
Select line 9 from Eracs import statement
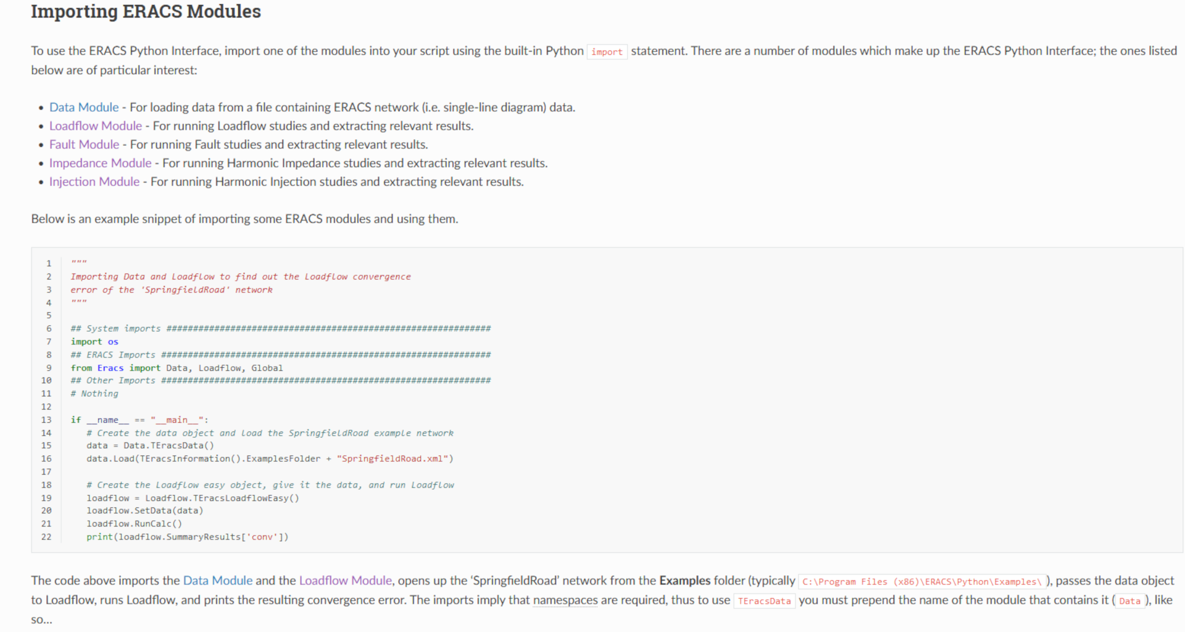pos(177,368)
